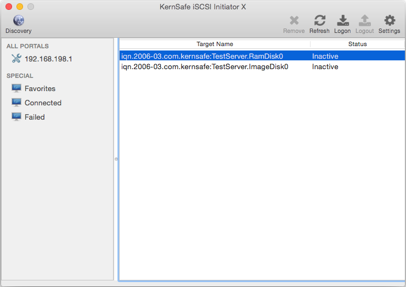Viewport: 406px width, 287px height.
Task: Click the sidebar splitter handle
Action: [x=116, y=159]
